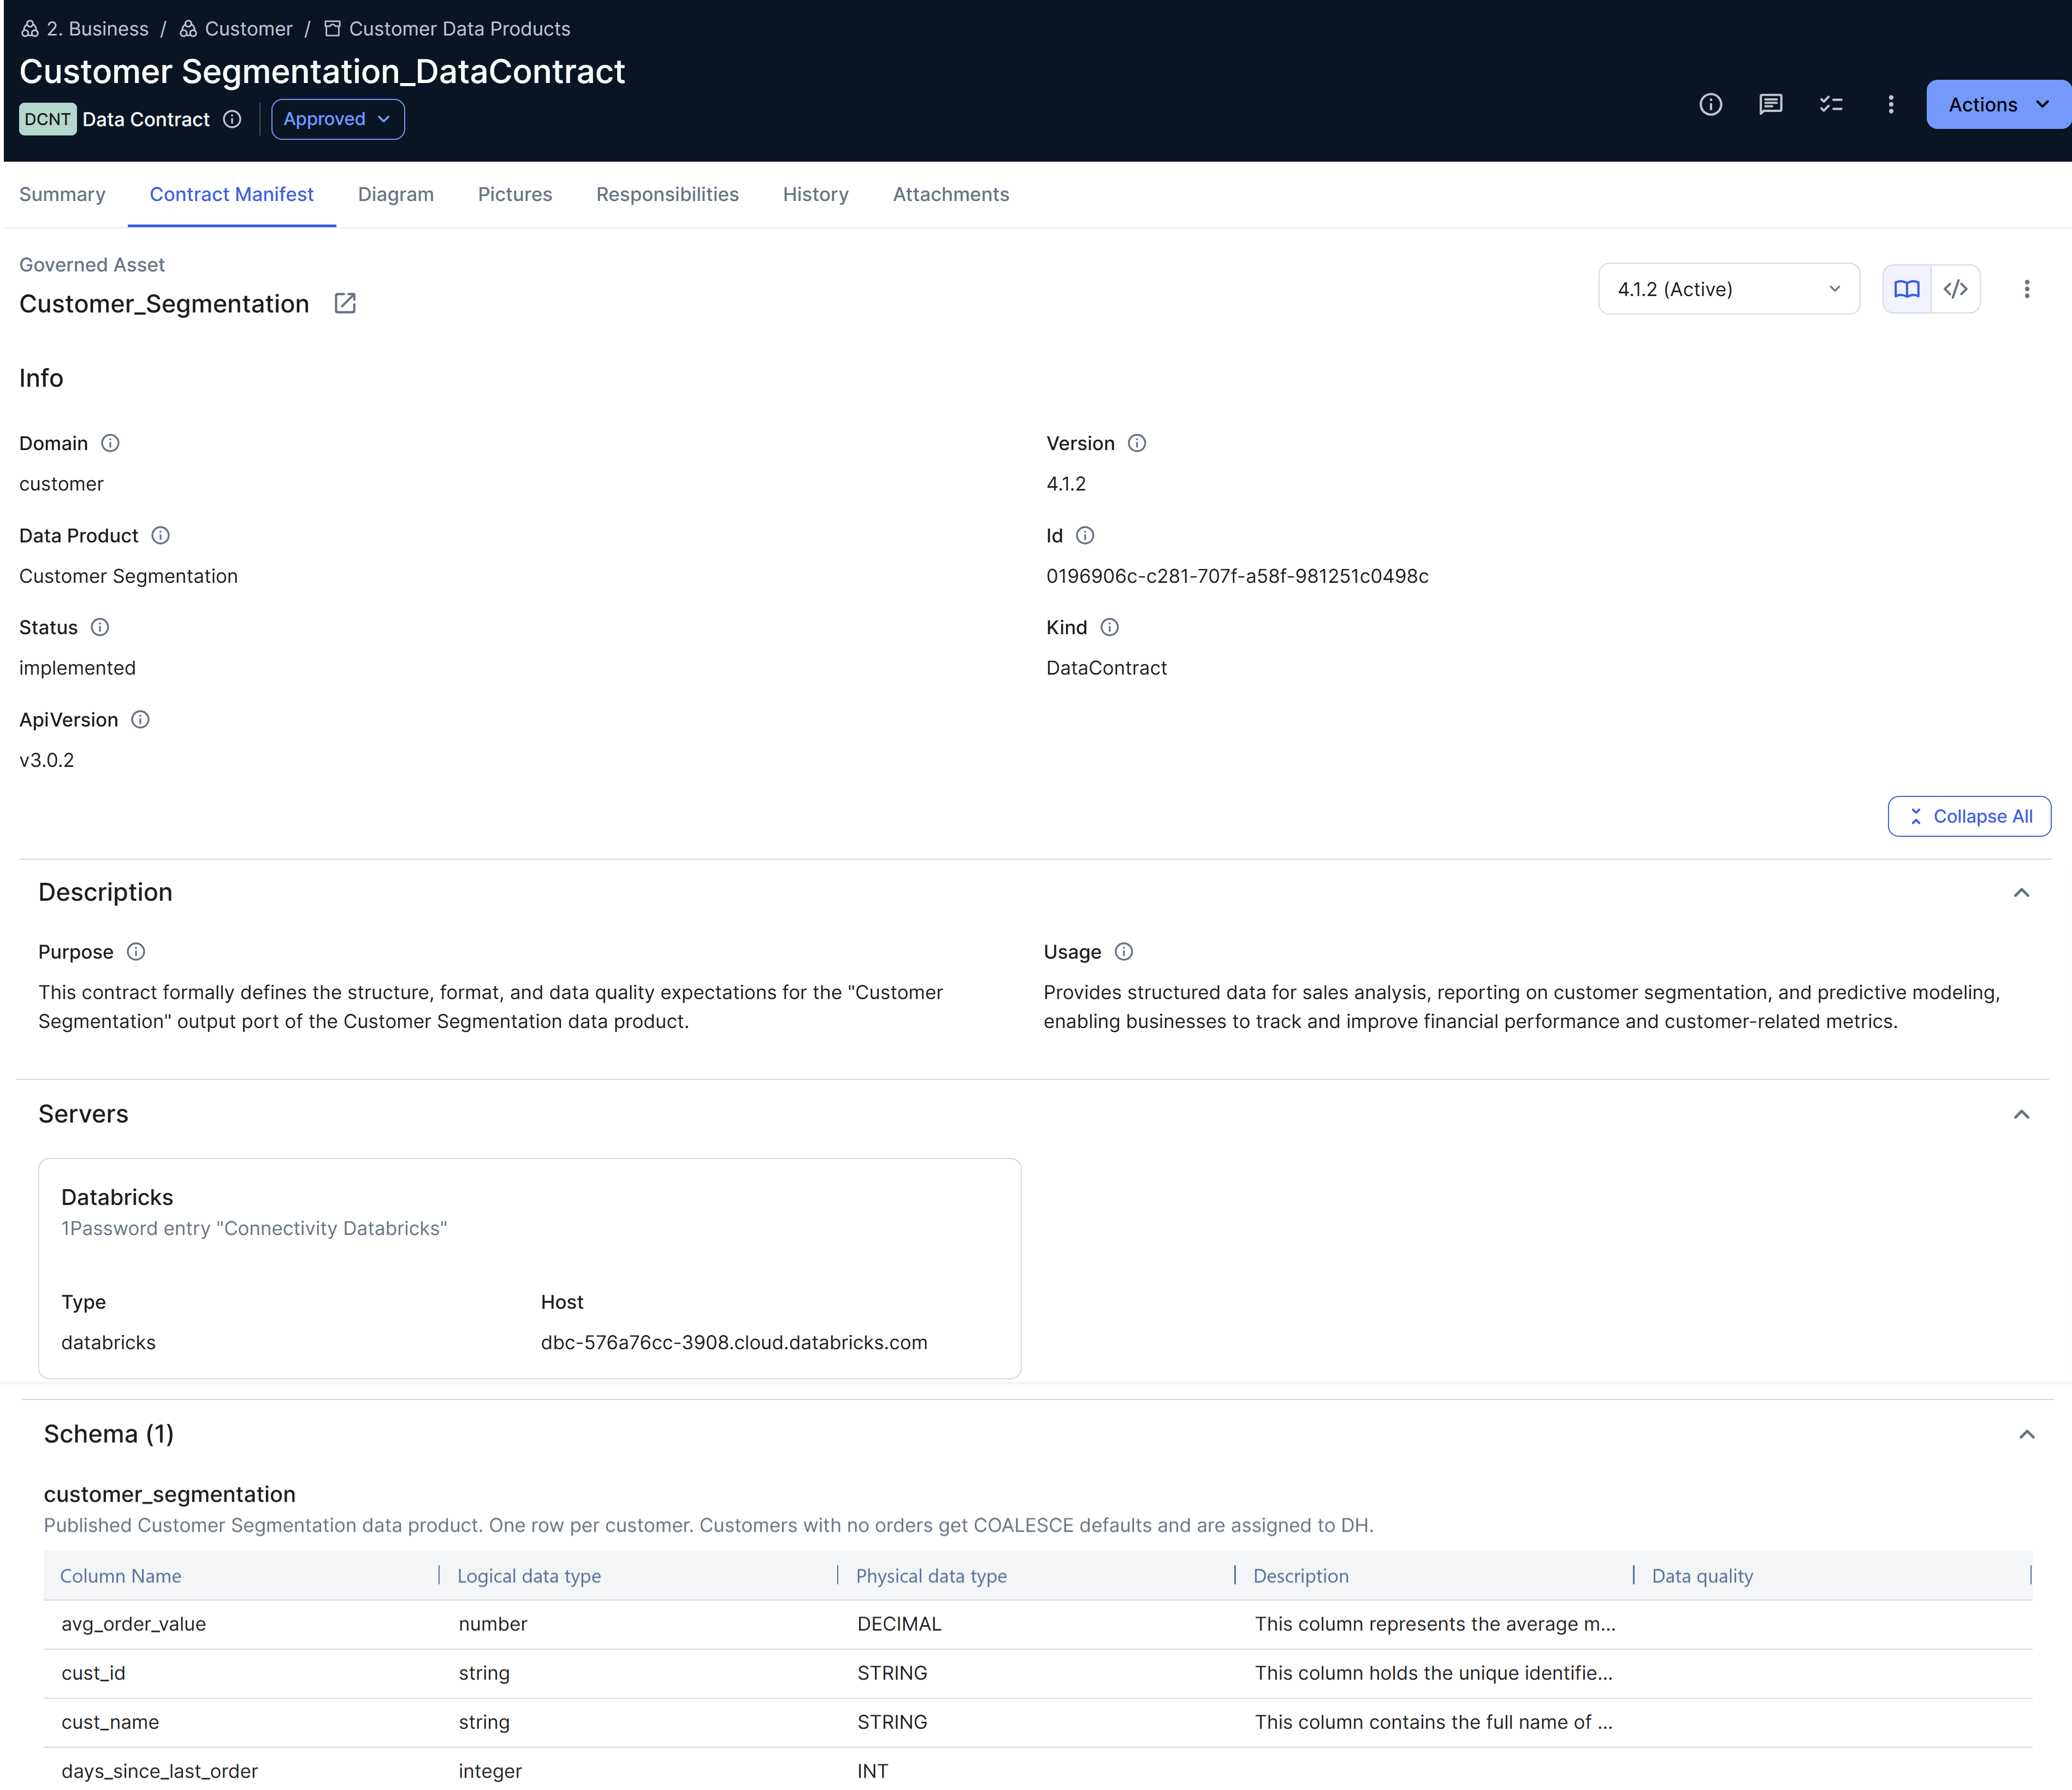Viewport: 2072px width, 1790px height.
Task: Click info icon beside Usage
Action: click(1124, 951)
